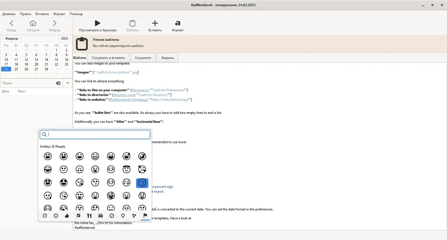This screenshot has height=240, width=447.
Task: Open the Формат menu in menu bar
Action: pos(59,14)
